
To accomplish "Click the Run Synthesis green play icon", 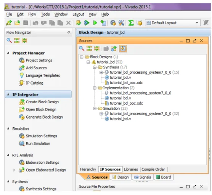I will [x=95, y=23].
